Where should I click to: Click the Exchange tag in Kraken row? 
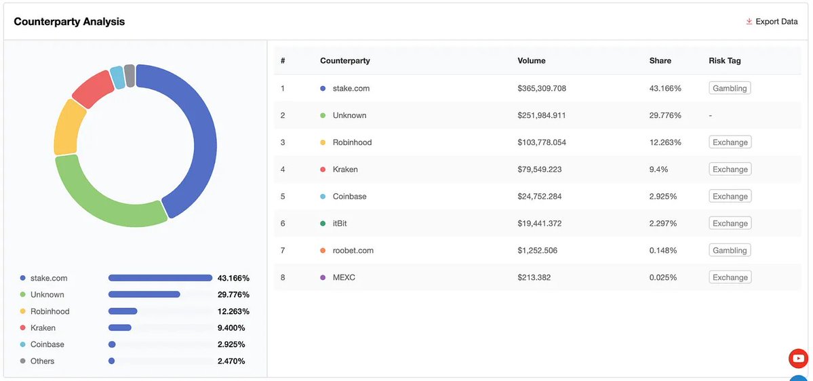click(x=730, y=169)
